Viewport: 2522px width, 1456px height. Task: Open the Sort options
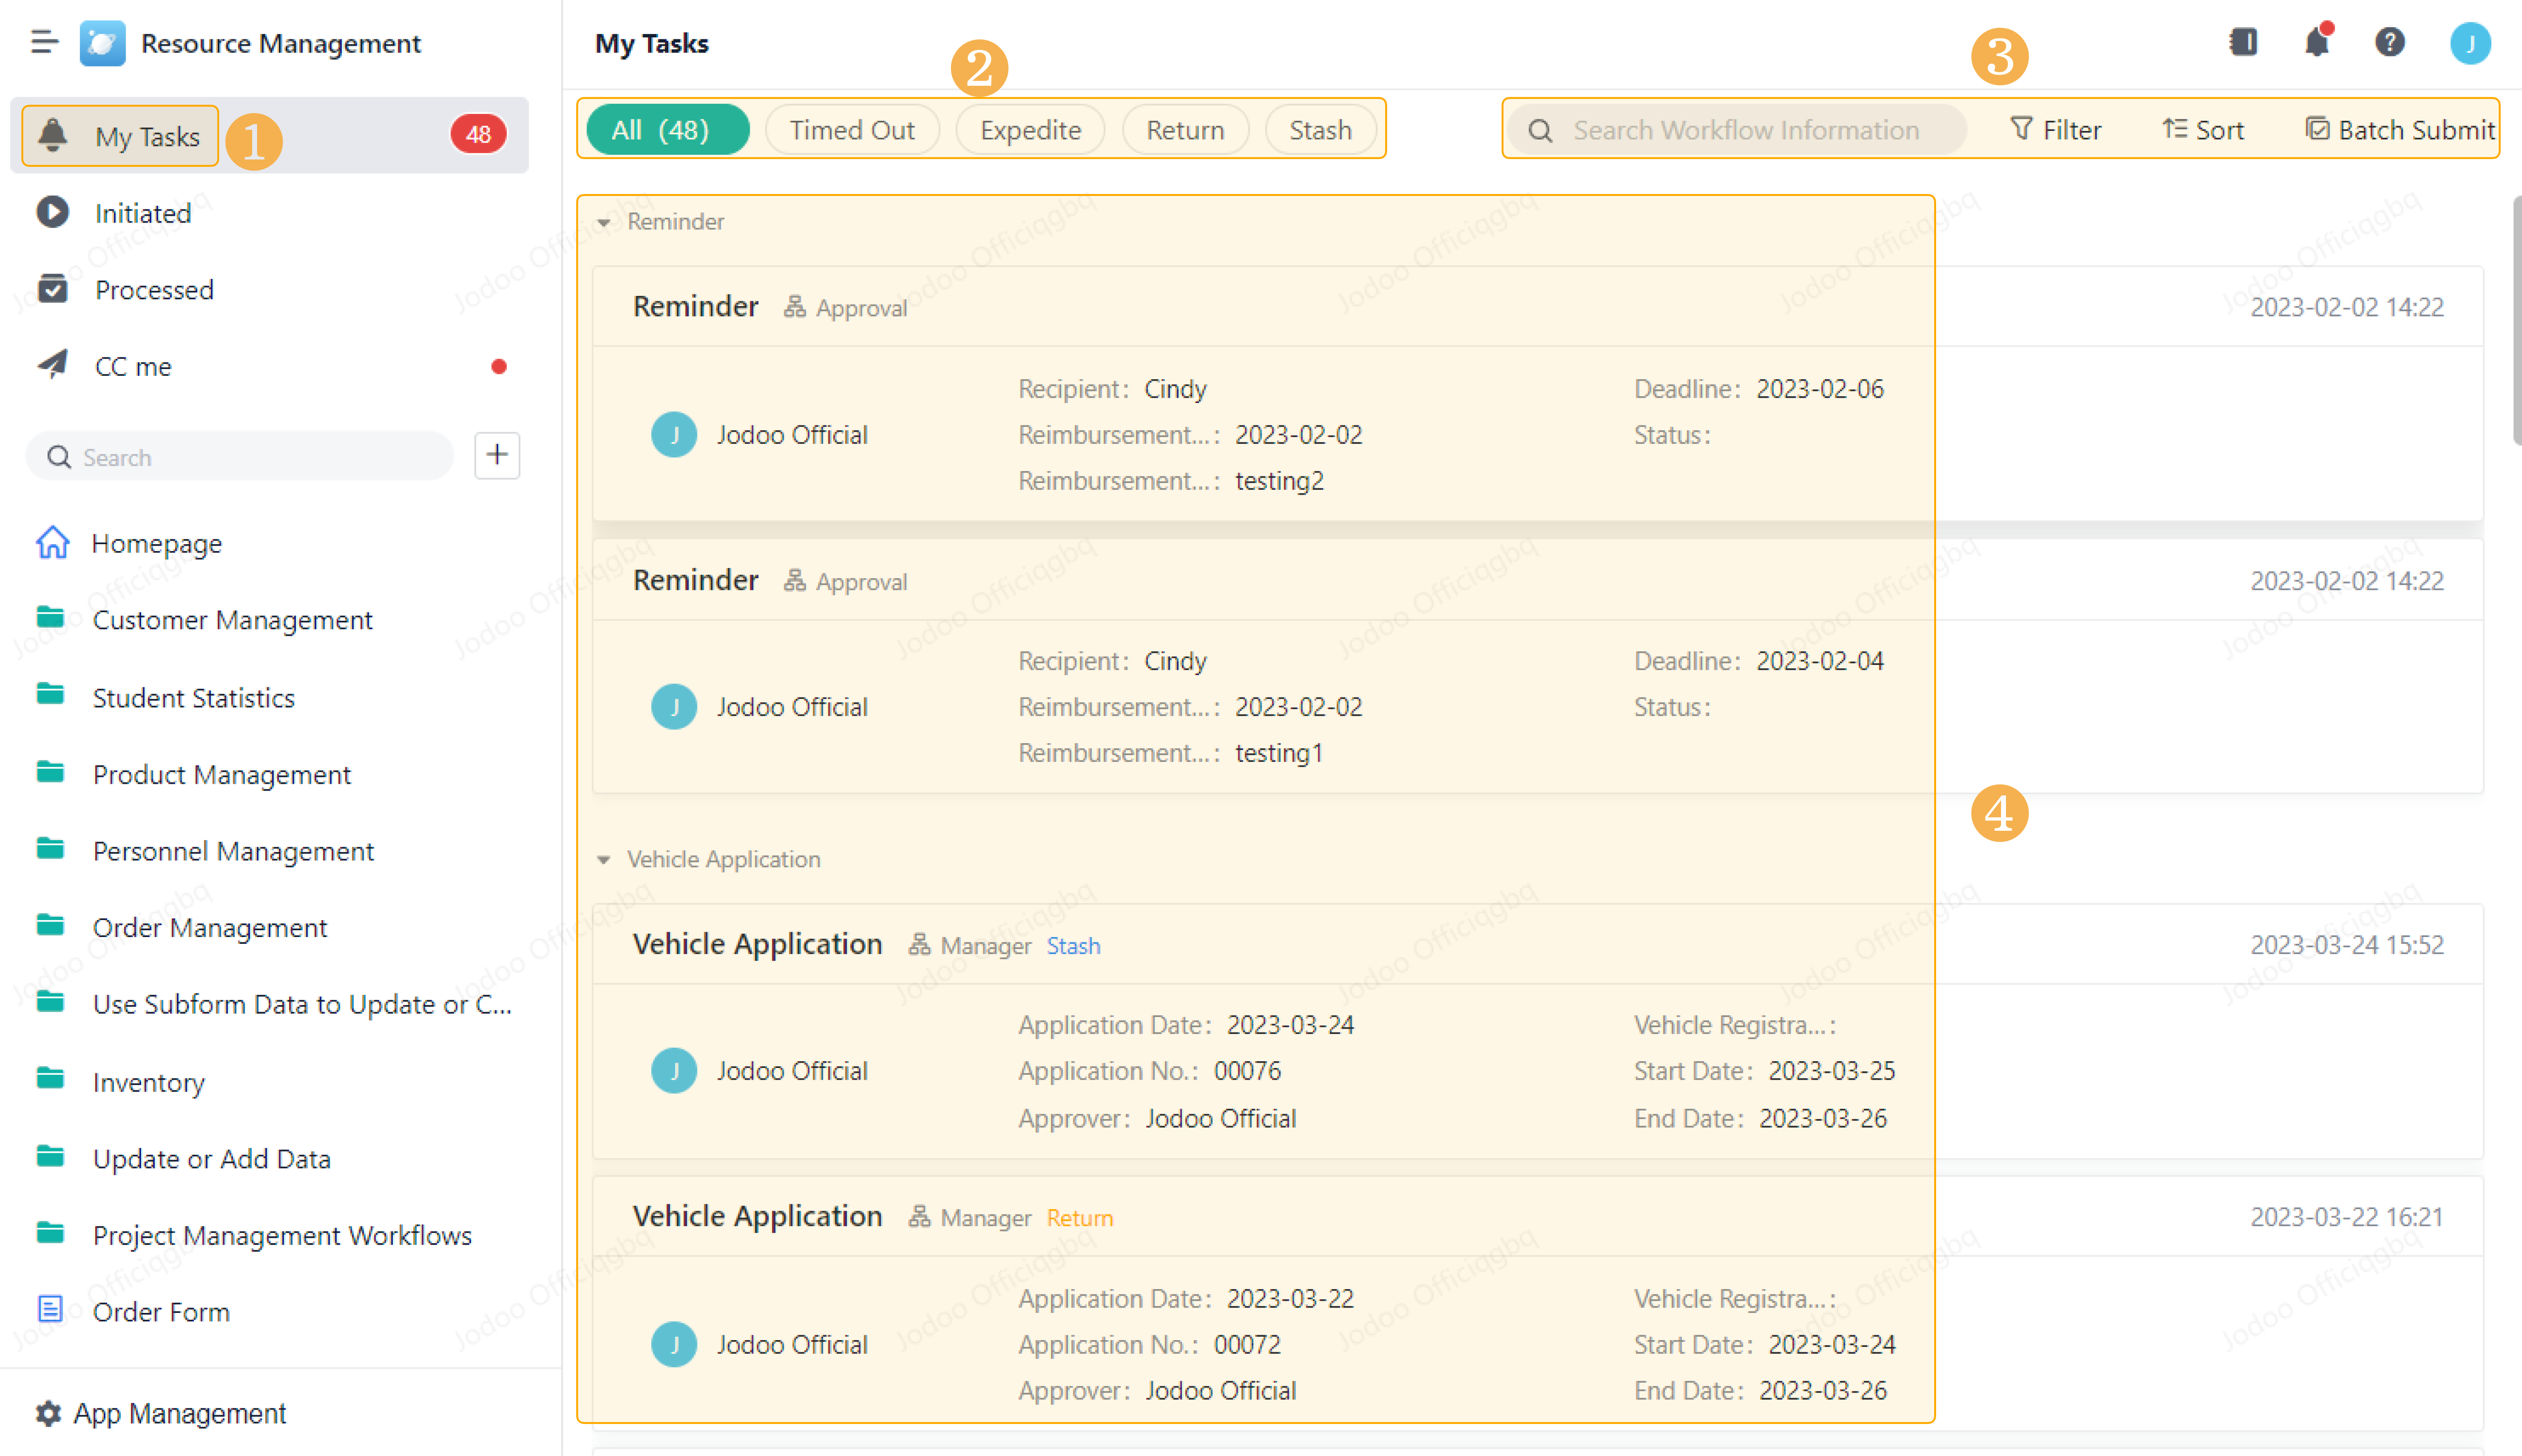coord(2203,130)
